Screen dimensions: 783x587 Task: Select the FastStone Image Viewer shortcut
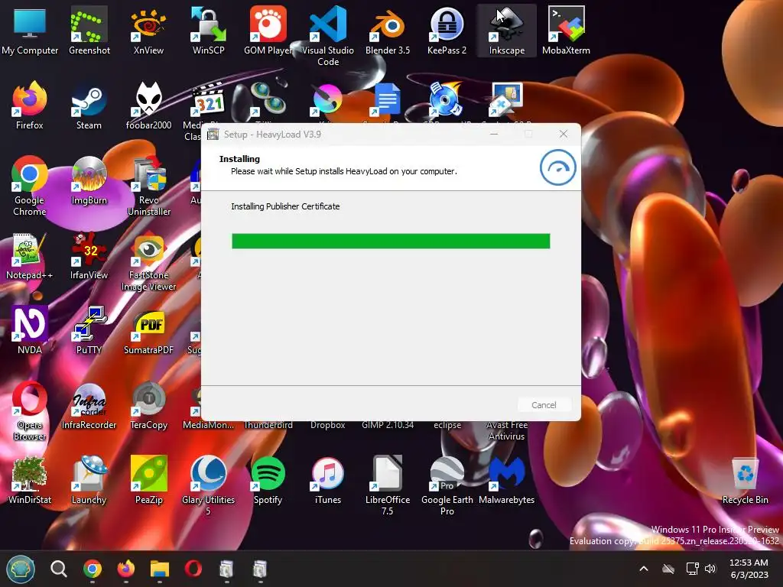coord(148,261)
